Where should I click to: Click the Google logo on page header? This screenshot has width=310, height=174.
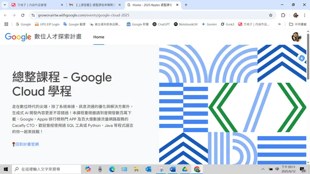click(18, 37)
